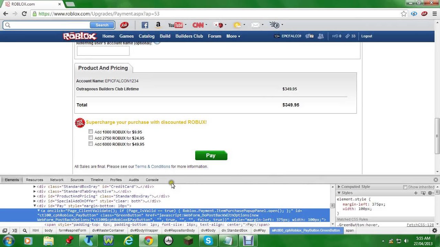Click the address bar URL
The height and width of the screenshot is (247, 440).
click(x=99, y=14)
